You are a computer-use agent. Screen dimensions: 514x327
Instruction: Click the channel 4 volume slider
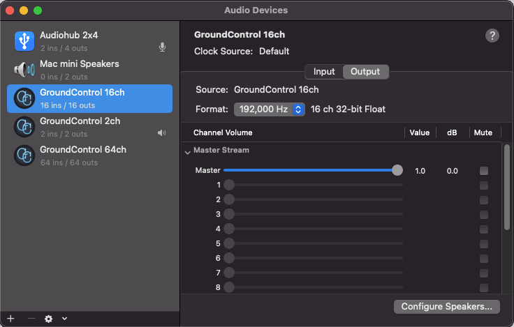313,229
